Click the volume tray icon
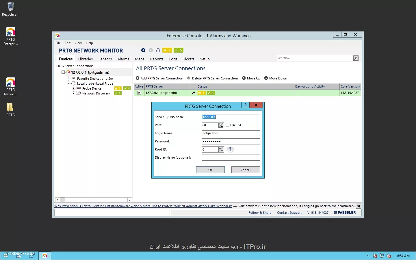This screenshot has width=416, height=260. pos(389,256)
